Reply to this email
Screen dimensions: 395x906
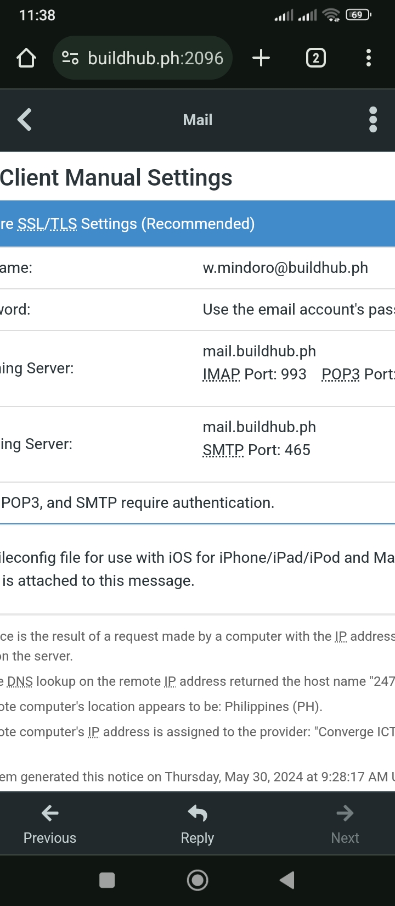click(x=198, y=824)
